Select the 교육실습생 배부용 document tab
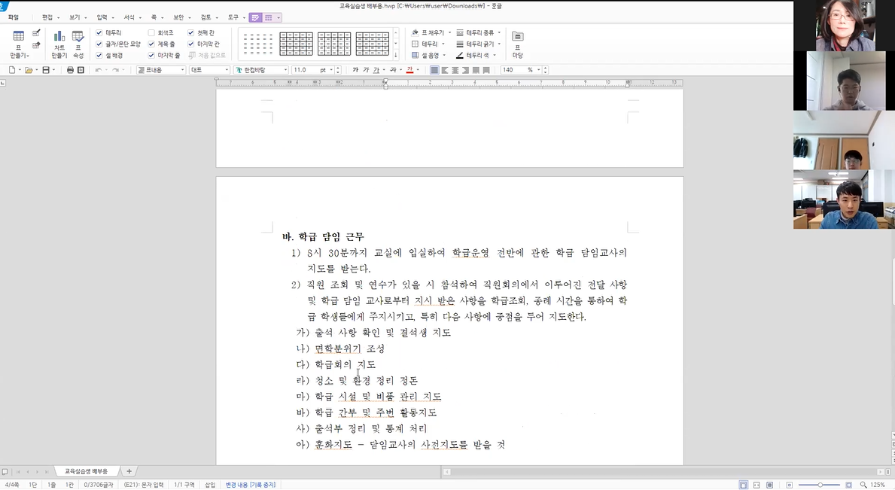 coord(85,471)
